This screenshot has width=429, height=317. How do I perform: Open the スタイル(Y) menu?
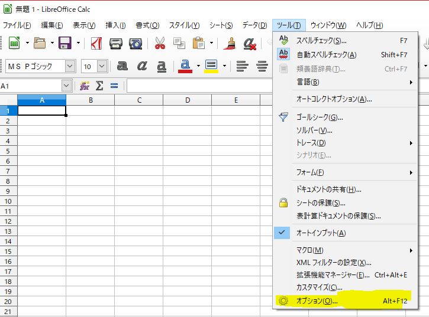coord(185,25)
